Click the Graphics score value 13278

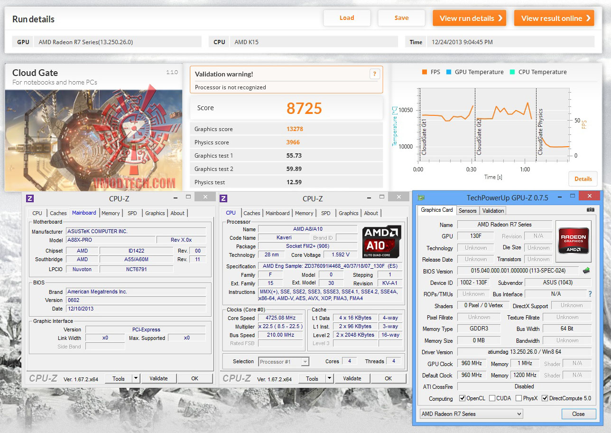[x=295, y=129]
